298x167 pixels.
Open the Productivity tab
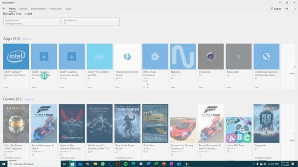point(55,9)
